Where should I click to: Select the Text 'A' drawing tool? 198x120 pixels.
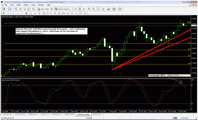pos(35,13)
